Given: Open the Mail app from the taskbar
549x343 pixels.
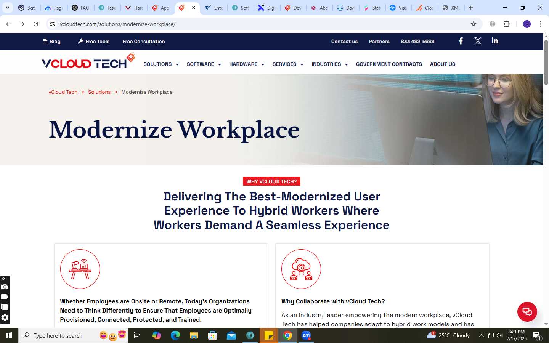Looking at the screenshot, I should [231, 335].
